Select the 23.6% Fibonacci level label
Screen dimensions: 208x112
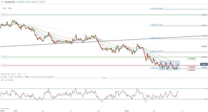click(157, 68)
